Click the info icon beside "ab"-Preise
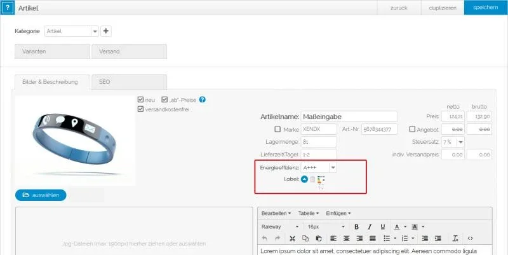Screen dimensions: 508x255 pyautogui.click(x=203, y=100)
